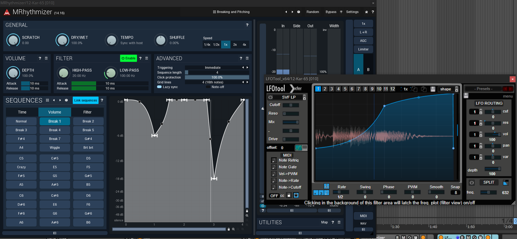This screenshot has width=517, height=239.
Task: Click the envelope graph vertical lock icon
Action: 247,211
